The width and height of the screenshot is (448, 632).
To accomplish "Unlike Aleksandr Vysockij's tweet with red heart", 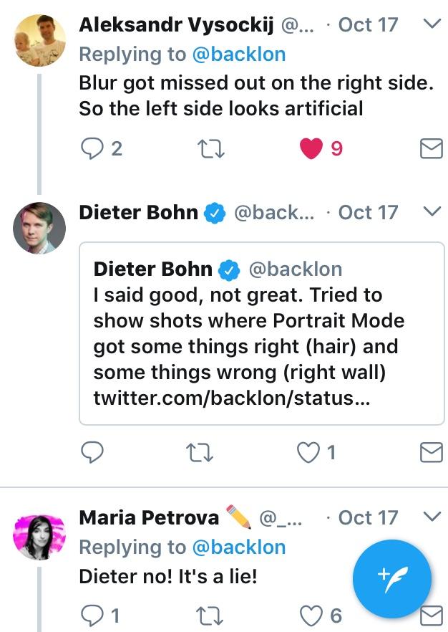I will (311, 148).
